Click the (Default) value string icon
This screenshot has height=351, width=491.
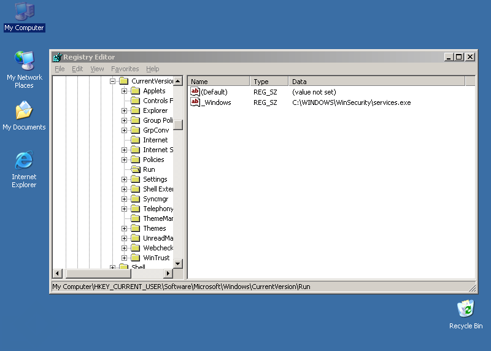(x=195, y=92)
